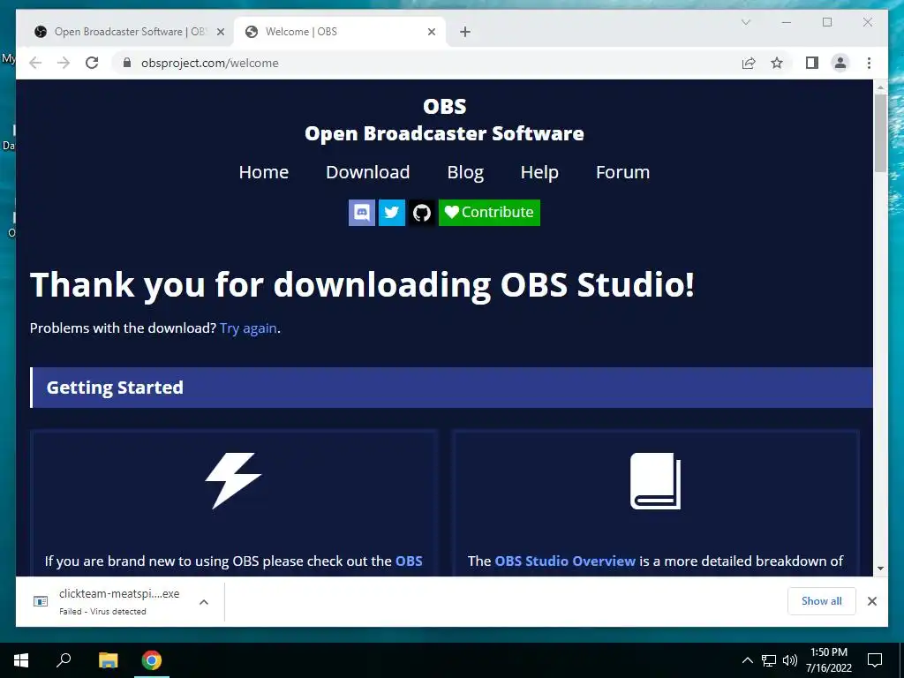Open the GitHub icon link
Screen dimensions: 904x678
(x=422, y=212)
